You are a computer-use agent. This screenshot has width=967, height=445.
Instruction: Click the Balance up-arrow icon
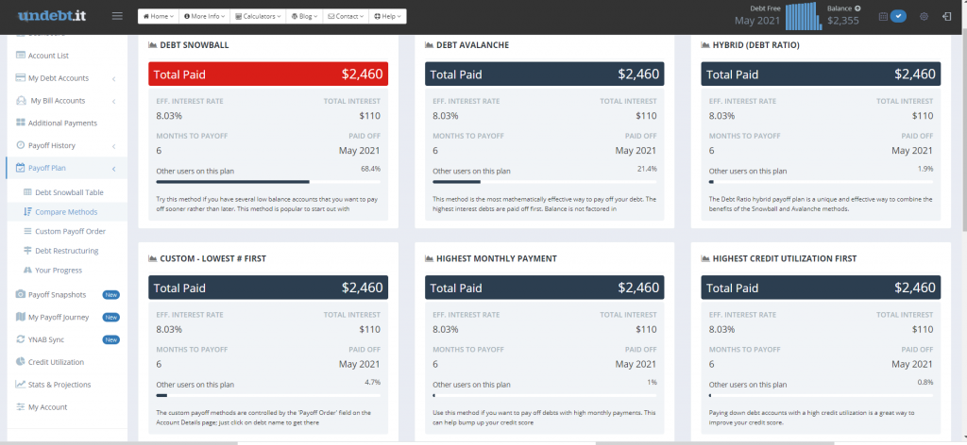(x=857, y=8)
